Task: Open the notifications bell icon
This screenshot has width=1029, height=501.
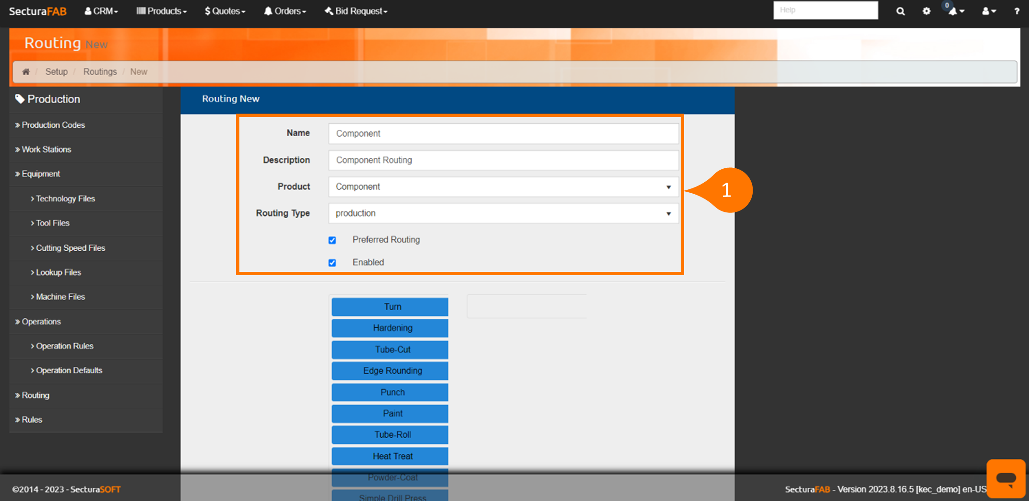Action: coord(954,11)
